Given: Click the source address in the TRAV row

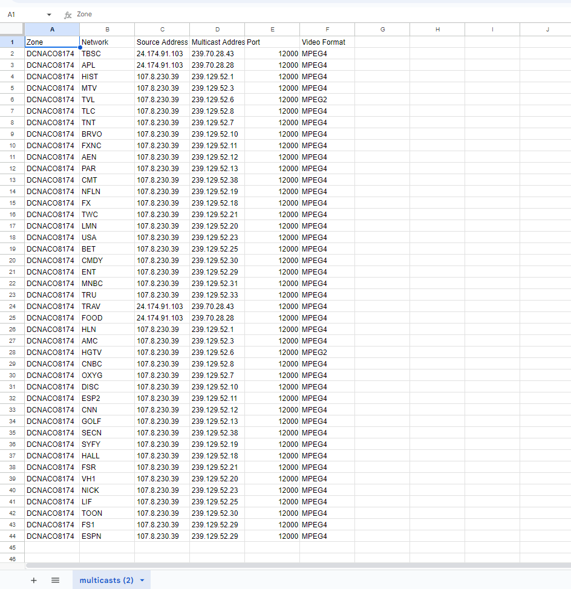Looking at the screenshot, I should point(162,307).
